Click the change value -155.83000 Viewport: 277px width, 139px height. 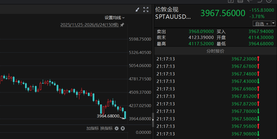click(x=262, y=10)
